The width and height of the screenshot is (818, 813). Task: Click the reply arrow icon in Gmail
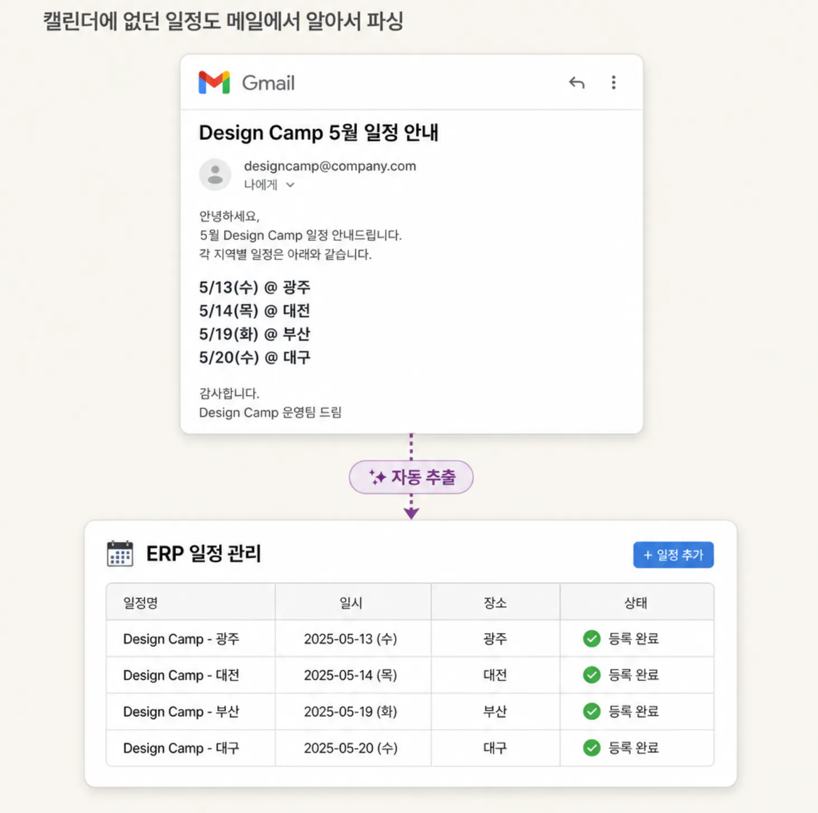click(x=577, y=83)
